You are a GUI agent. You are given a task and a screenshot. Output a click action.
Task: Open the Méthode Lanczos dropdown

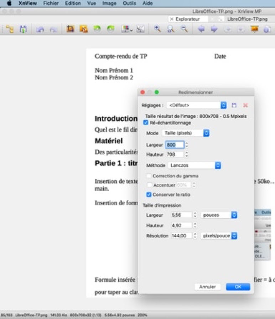[194, 165]
